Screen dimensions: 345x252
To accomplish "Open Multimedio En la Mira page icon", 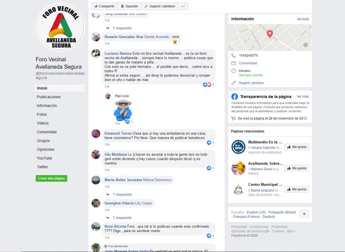I will [238, 147].
